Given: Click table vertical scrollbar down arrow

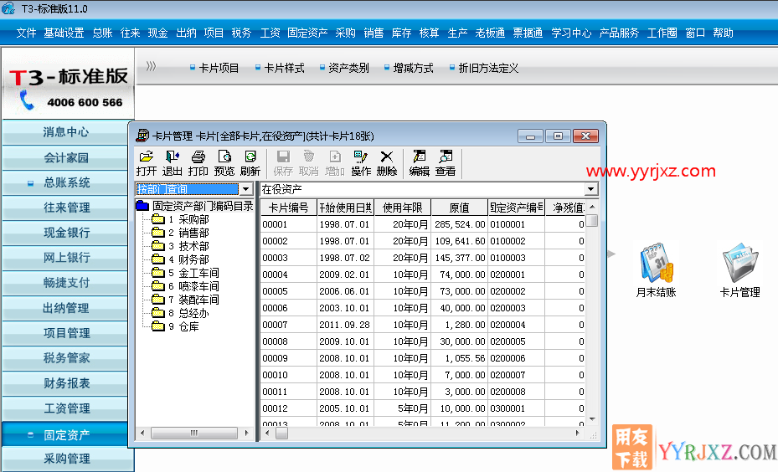Looking at the screenshot, I should pos(592,419).
